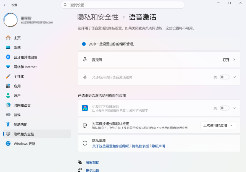The image size is (246, 172).
Task: Click 已请求语音激活访问权限的应用 heading
Action: coord(102,96)
